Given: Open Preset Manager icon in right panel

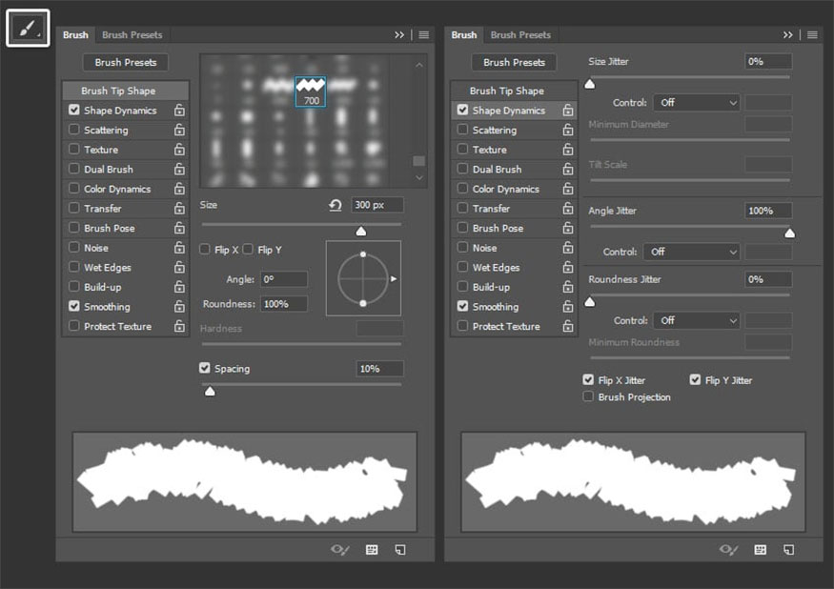Looking at the screenshot, I should (x=761, y=550).
